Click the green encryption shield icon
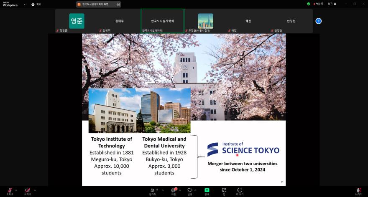 pyautogui.click(x=309, y=4)
